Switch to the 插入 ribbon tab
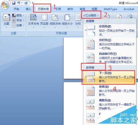Screen dimensions: 138x125 [28, 9]
